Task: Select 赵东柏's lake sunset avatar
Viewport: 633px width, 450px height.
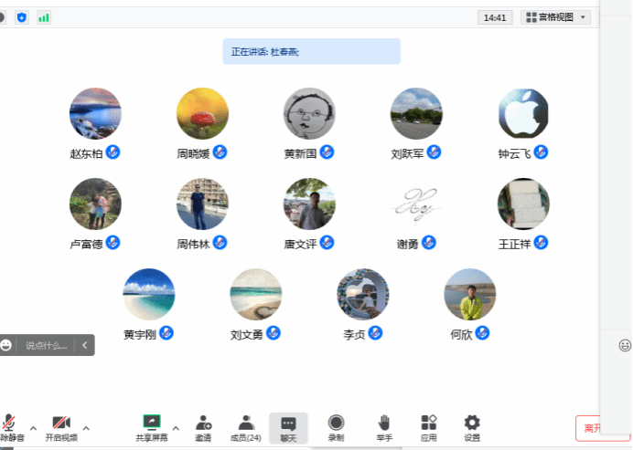Action: pos(95,113)
